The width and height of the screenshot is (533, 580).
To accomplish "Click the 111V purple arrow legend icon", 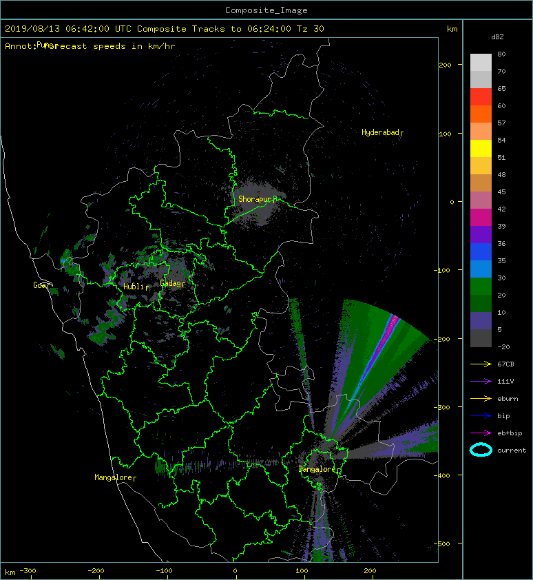I will (481, 382).
